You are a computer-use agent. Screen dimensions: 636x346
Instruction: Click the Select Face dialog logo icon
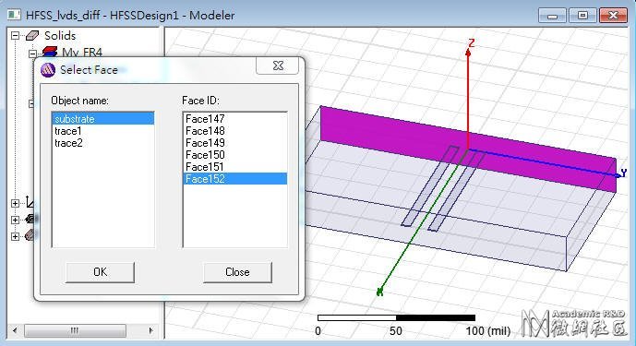[48, 70]
